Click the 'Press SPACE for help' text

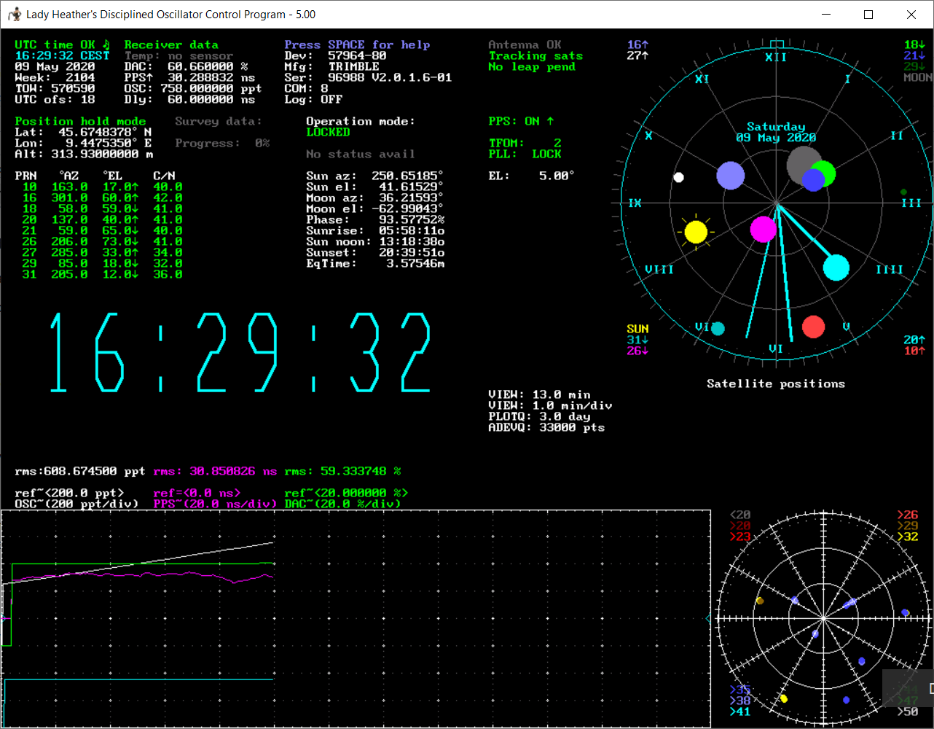tap(357, 45)
